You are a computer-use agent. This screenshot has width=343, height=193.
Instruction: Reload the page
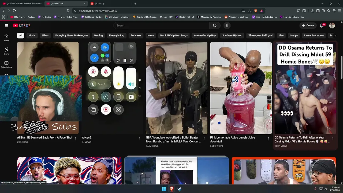pos(14,11)
